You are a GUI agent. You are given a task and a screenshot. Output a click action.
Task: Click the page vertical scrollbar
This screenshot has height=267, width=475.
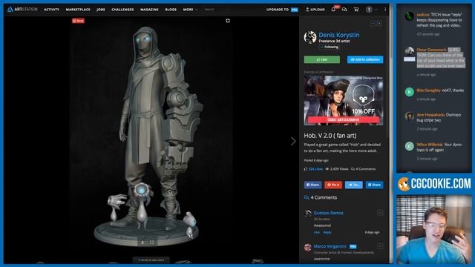[x=391, y=133]
